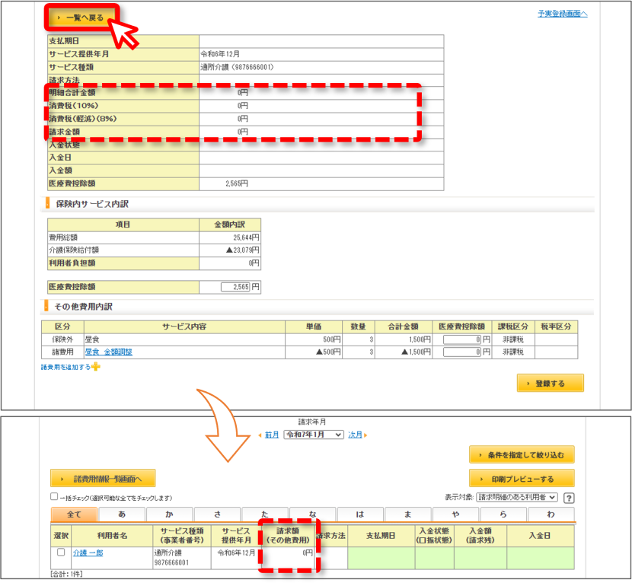Image resolution: width=632 pixels, height=583 pixels.
Task: Check the selection box for 介護 一郎
Action: click(61, 552)
